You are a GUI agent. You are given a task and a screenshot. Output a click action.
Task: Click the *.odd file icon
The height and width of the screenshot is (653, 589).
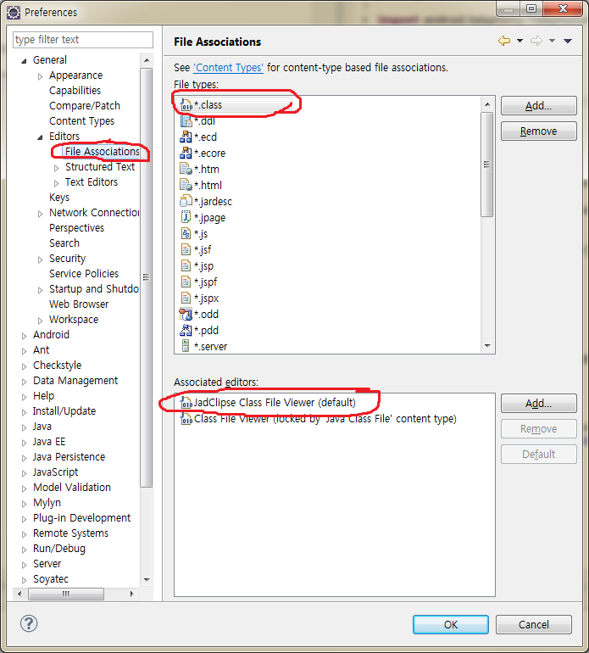point(186,314)
